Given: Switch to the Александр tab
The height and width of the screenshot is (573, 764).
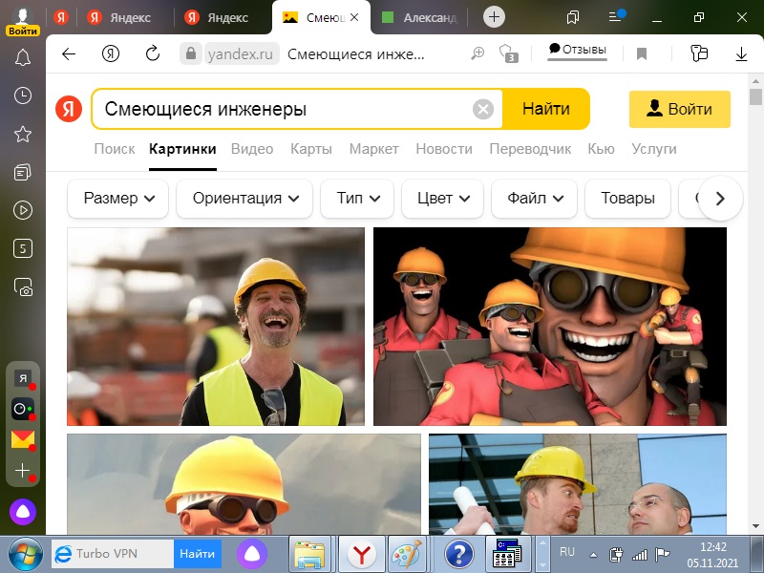Looking at the screenshot, I should [419, 17].
